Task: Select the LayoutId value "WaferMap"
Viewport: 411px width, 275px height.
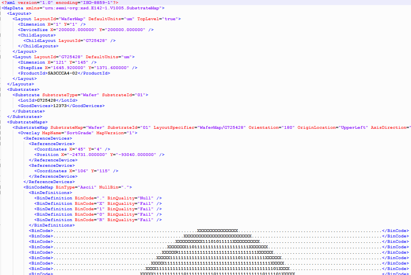Action: (72, 19)
